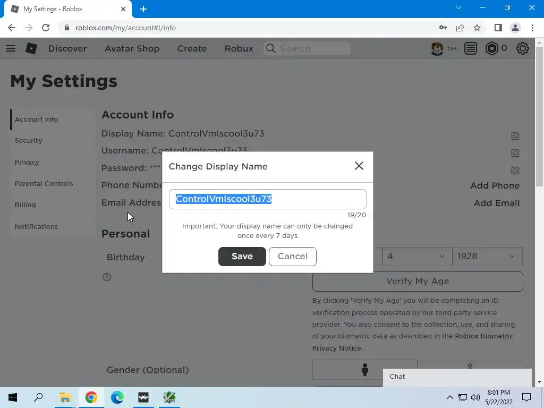Image resolution: width=544 pixels, height=408 pixels.
Task: Save the new display name
Action: 242,257
